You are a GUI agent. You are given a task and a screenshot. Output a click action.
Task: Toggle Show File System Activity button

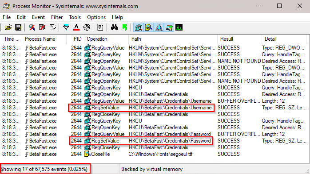149,27
